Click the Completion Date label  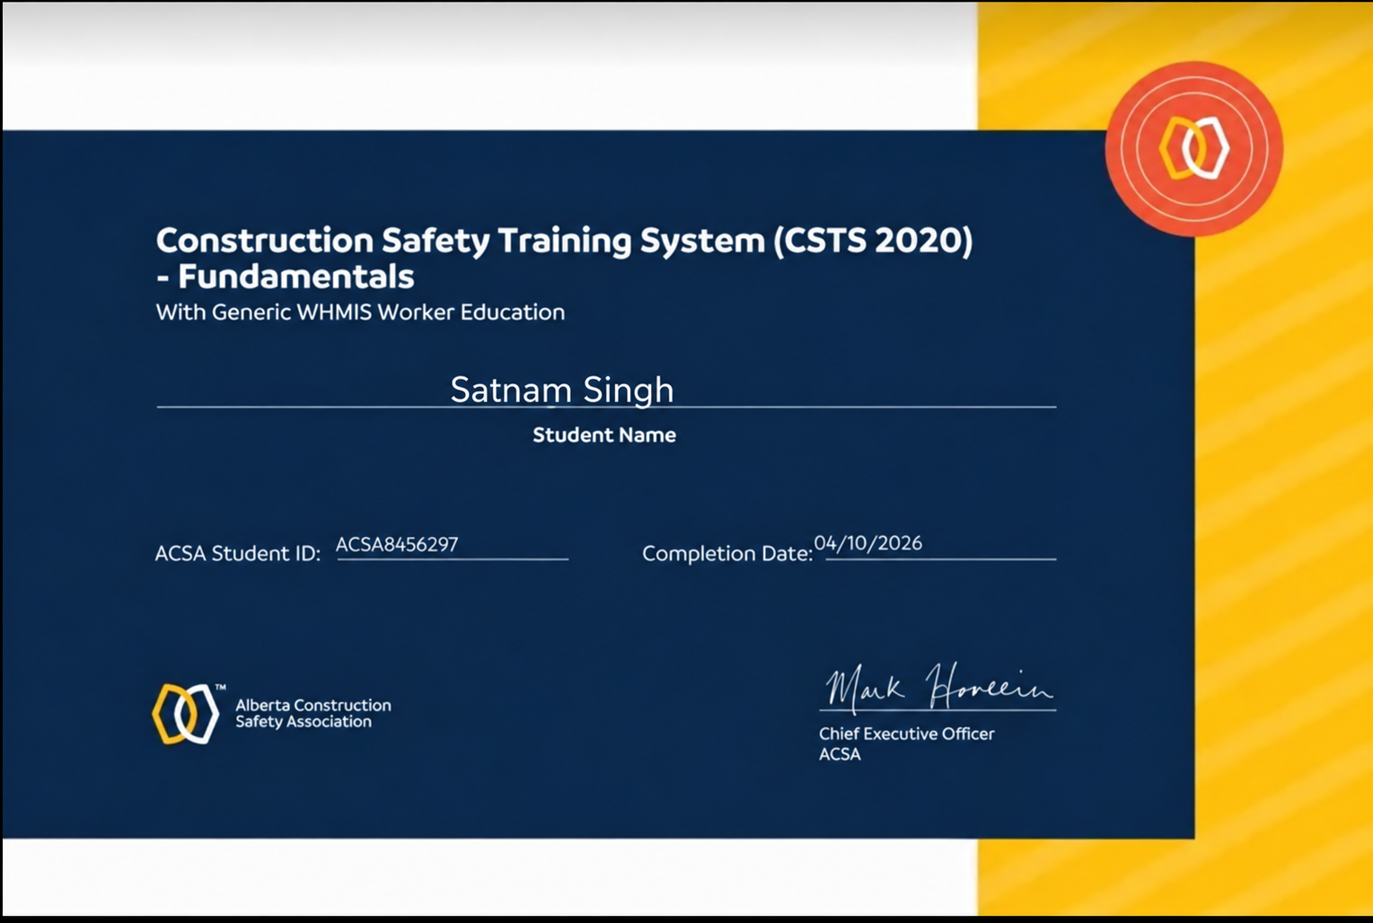(x=726, y=553)
